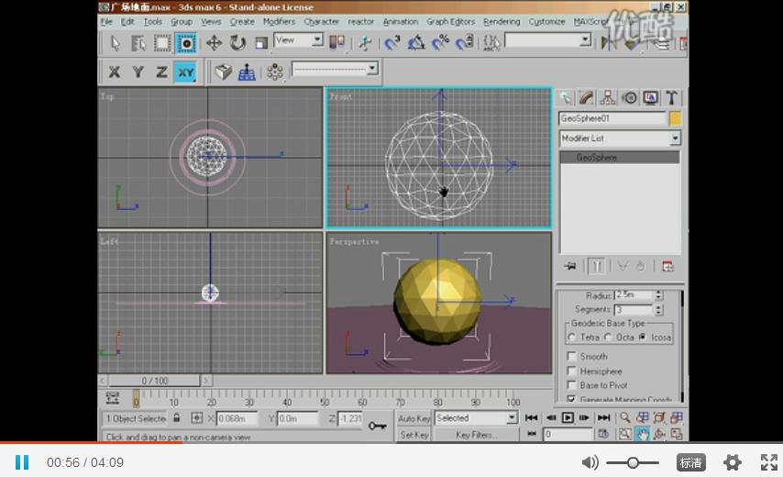The width and height of the screenshot is (783, 477).
Task: Open the Motion command panel tab
Action: point(629,98)
